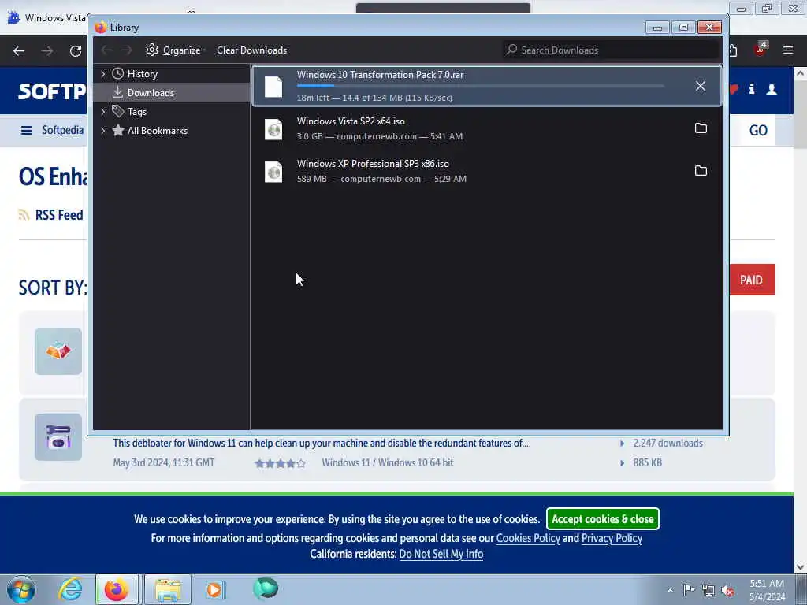Select Downloads in the Library sidebar
The height and width of the screenshot is (605, 807).
[151, 93]
